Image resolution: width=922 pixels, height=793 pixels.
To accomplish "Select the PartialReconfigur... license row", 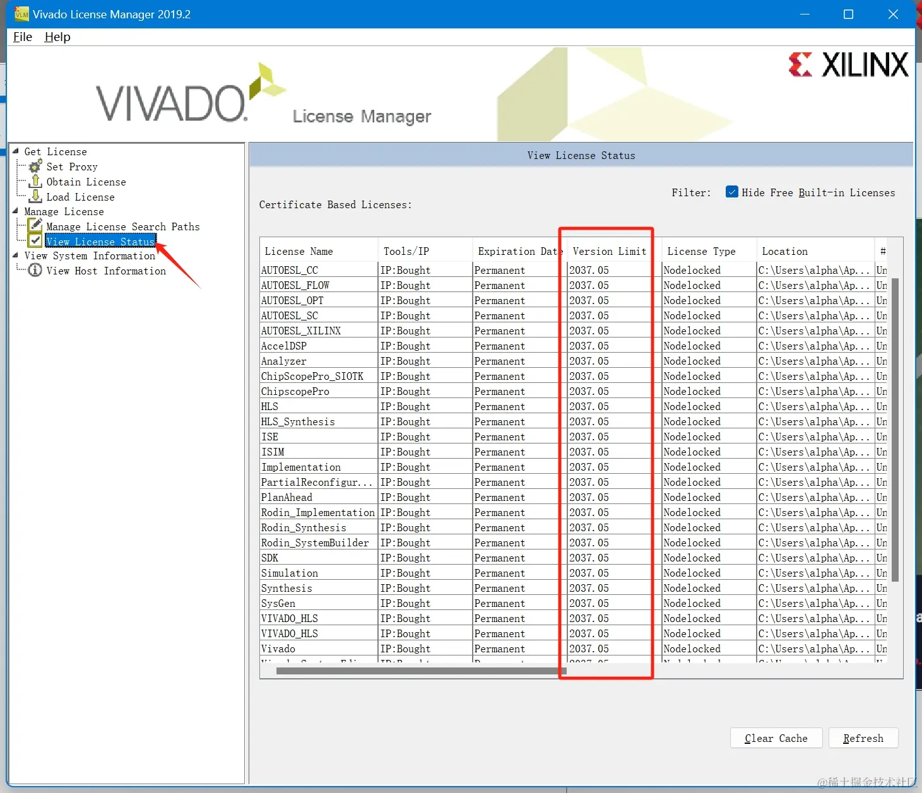I will click(x=573, y=482).
